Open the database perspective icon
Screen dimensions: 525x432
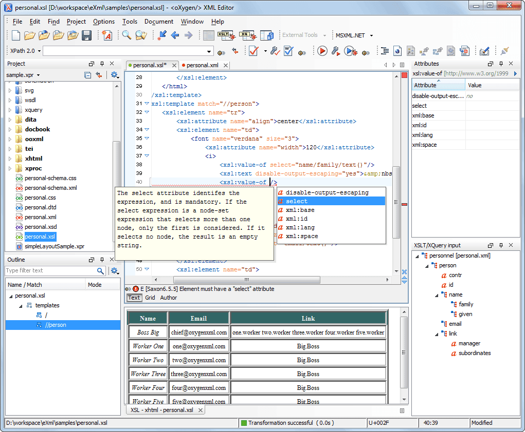(x=267, y=35)
